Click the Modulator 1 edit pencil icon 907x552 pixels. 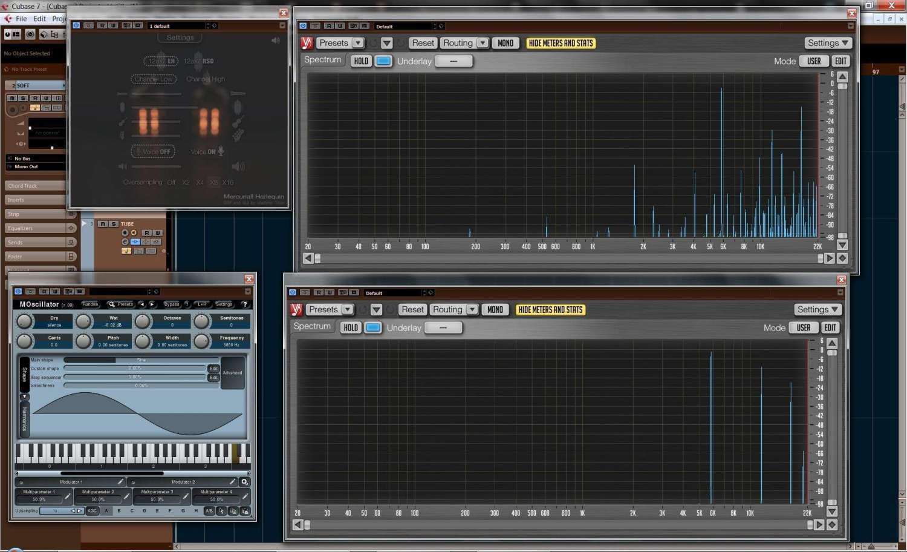click(120, 482)
